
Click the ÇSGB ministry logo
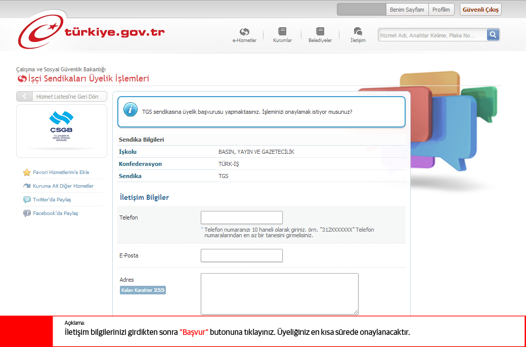click(x=61, y=125)
